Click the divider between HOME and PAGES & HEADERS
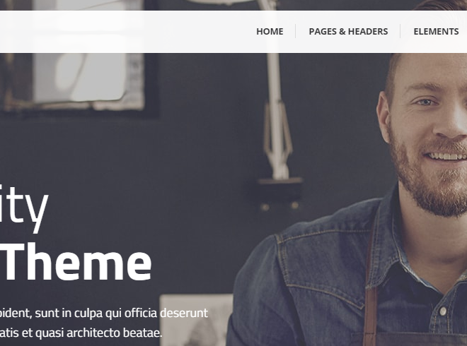The width and height of the screenshot is (467, 346). (296, 31)
